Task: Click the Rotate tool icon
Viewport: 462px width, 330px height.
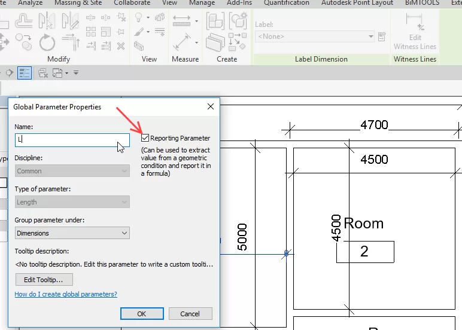Action: click(x=47, y=42)
